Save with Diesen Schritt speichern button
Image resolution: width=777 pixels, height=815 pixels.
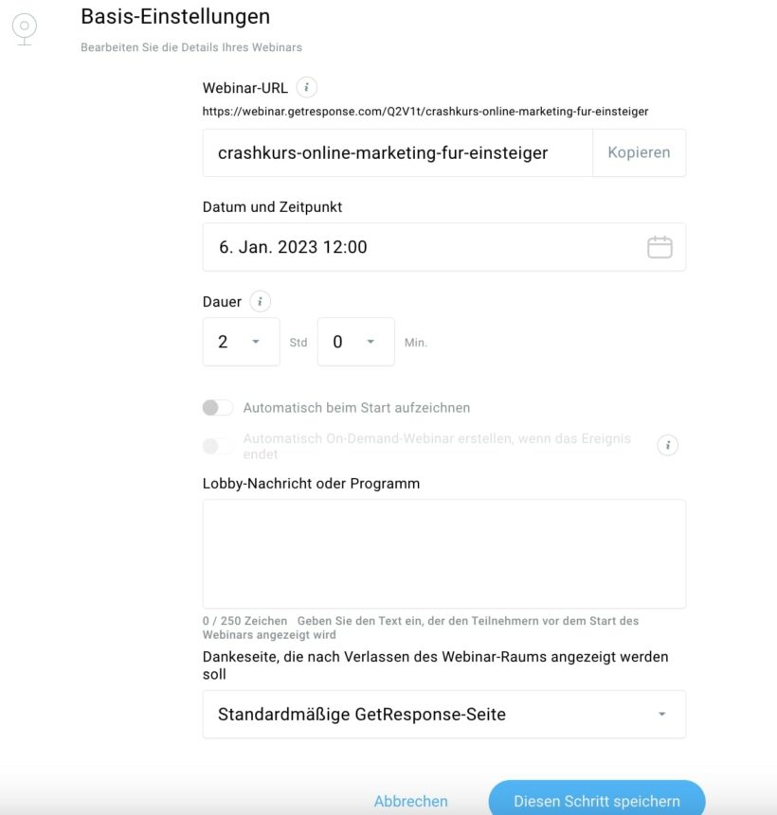click(x=597, y=801)
